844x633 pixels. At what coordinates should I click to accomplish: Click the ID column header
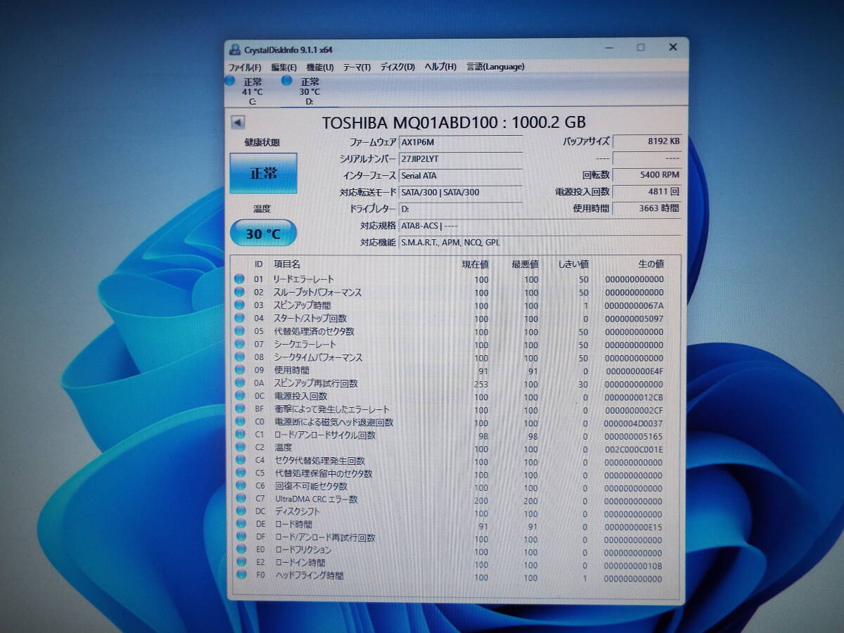pyautogui.click(x=259, y=264)
